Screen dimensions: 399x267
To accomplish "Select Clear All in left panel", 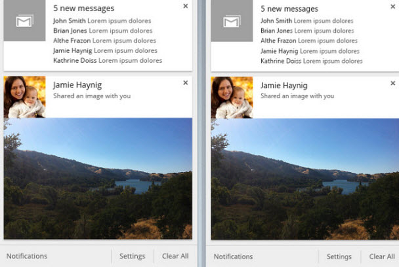I will 175,256.
